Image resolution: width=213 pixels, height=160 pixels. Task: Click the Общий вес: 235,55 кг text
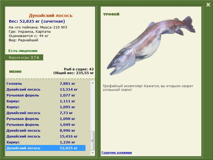pos(73,73)
